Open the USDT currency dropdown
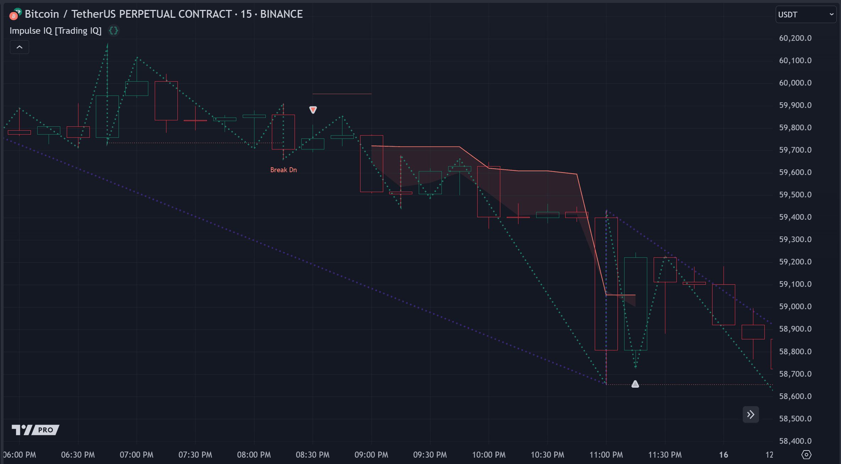This screenshot has width=841, height=464. [x=806, y=15]
